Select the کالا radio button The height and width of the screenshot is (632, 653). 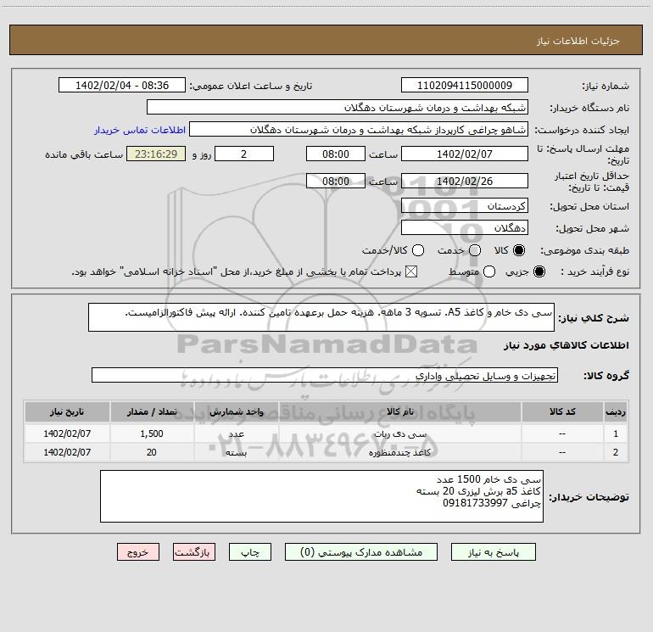(x=519, y=250)
